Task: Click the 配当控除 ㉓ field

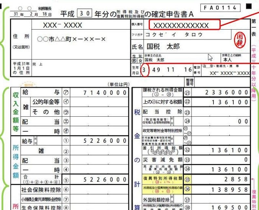Action: click(x=221, y=112)
